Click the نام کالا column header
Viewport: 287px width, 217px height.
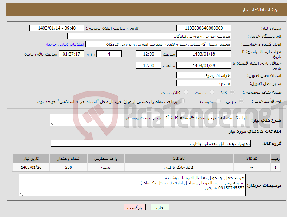(179, 159)
